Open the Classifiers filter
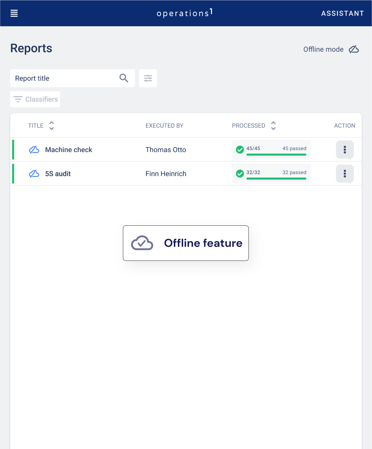The image size is (372, 449). click(x=35, y=99)
